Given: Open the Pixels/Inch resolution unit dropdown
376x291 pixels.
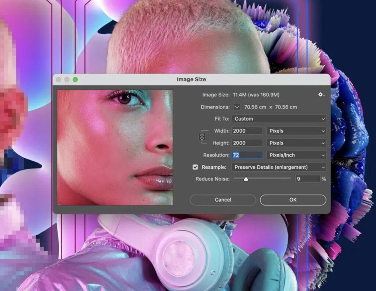Looking at the screenshot, I should (296, 155).
